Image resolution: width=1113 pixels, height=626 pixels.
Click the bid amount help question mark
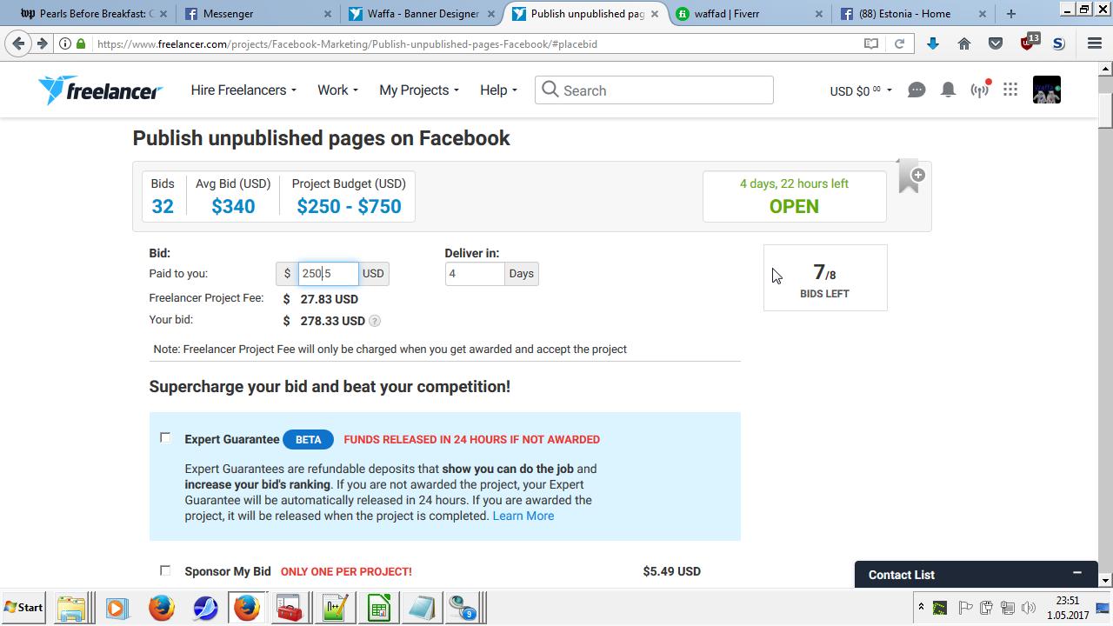pyautogui.click(x=375, y=321)
